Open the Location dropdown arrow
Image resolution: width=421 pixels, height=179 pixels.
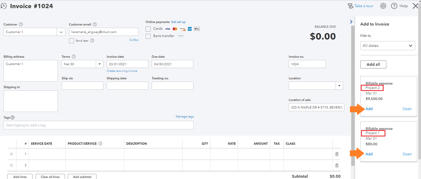pos(339,86)
